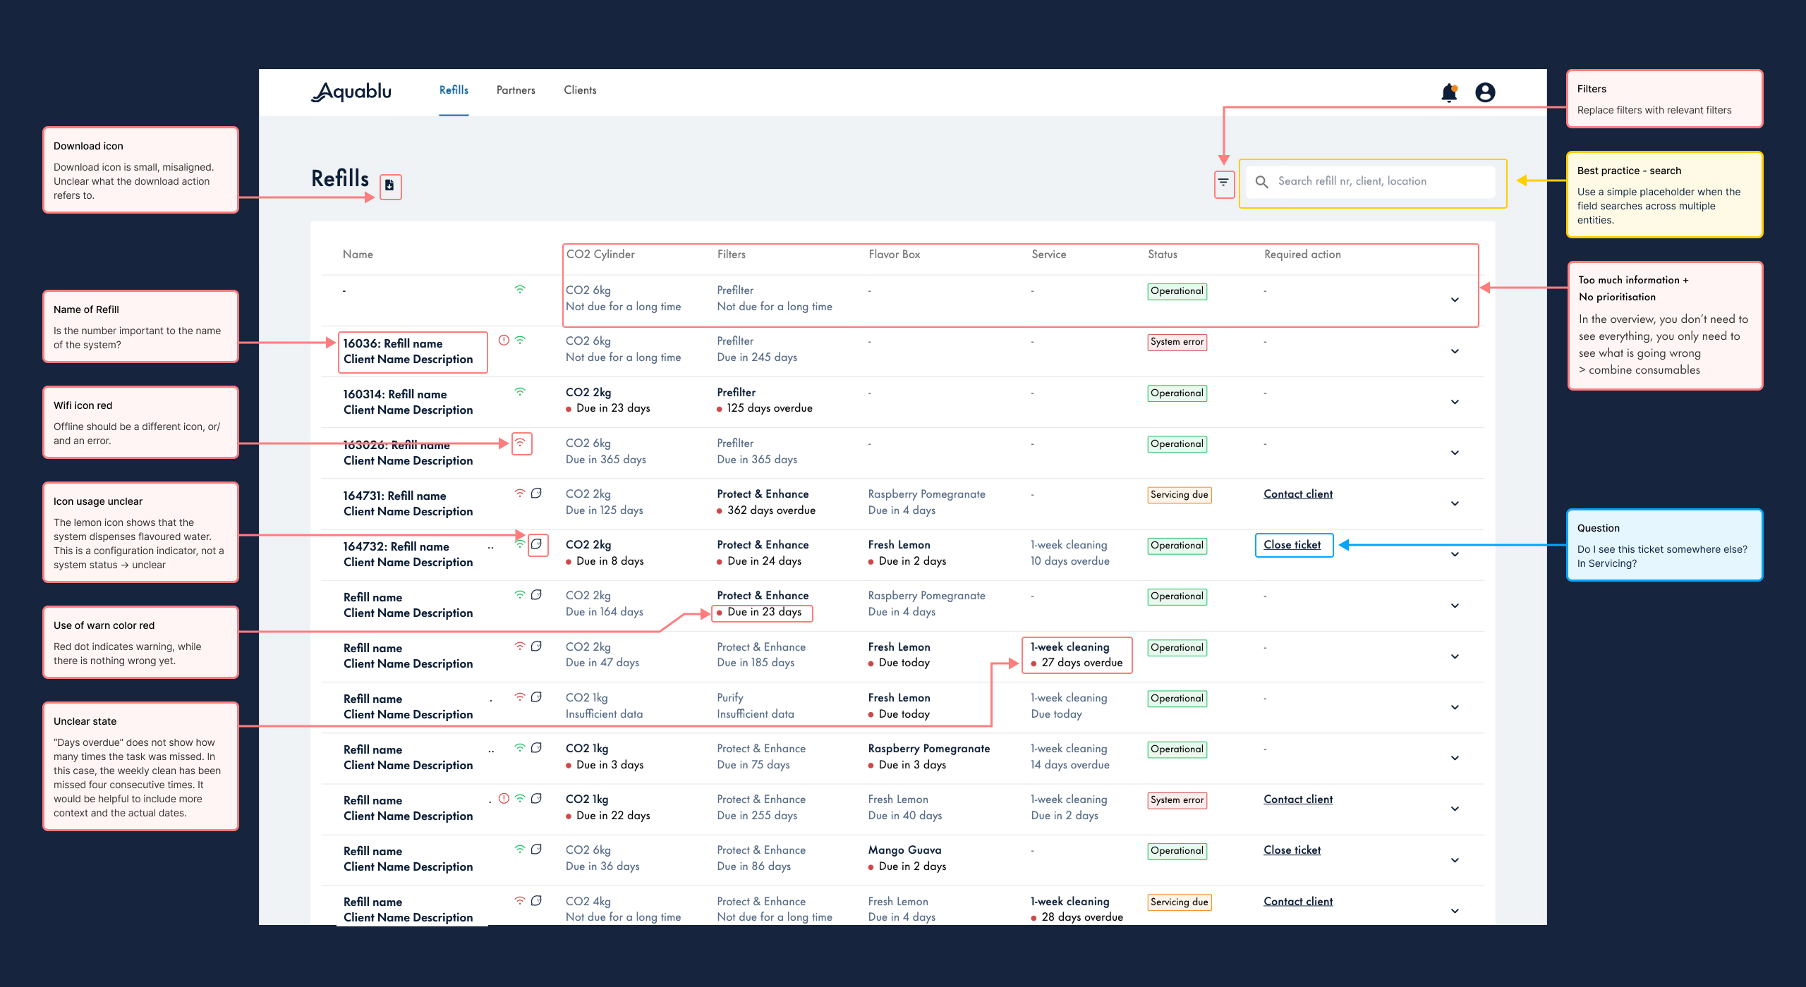Click the notification bell icon

(x=1448, y=92)
